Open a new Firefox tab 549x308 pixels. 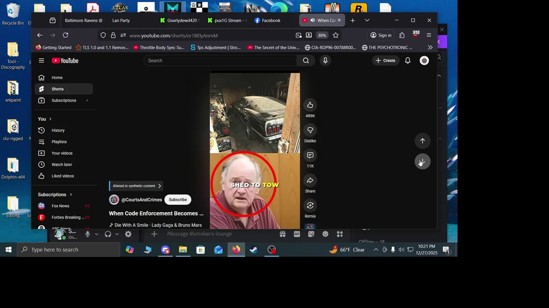(x=353, y=20)
